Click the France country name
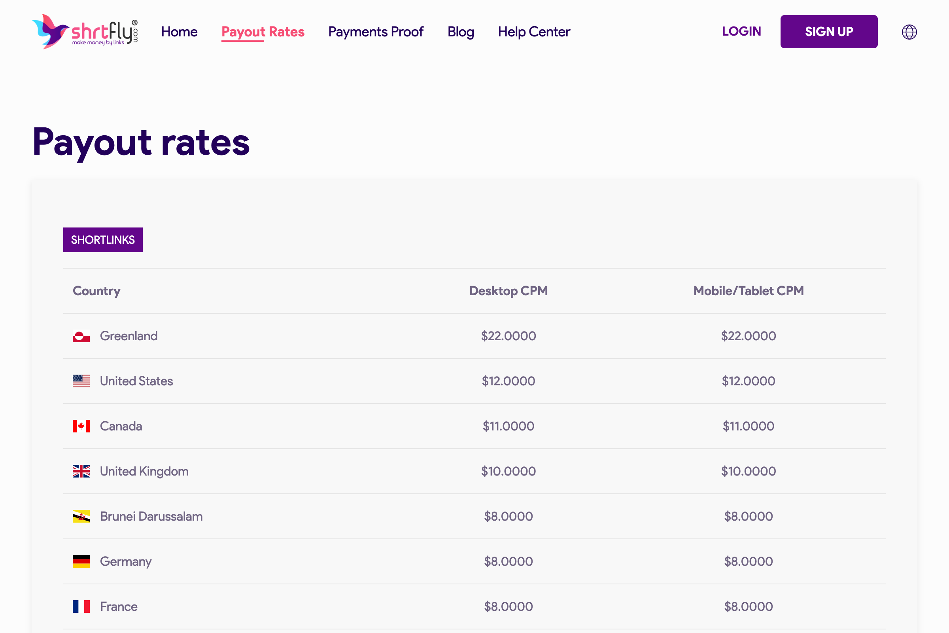Screen dimensions: 949x633 click(119, 606)
